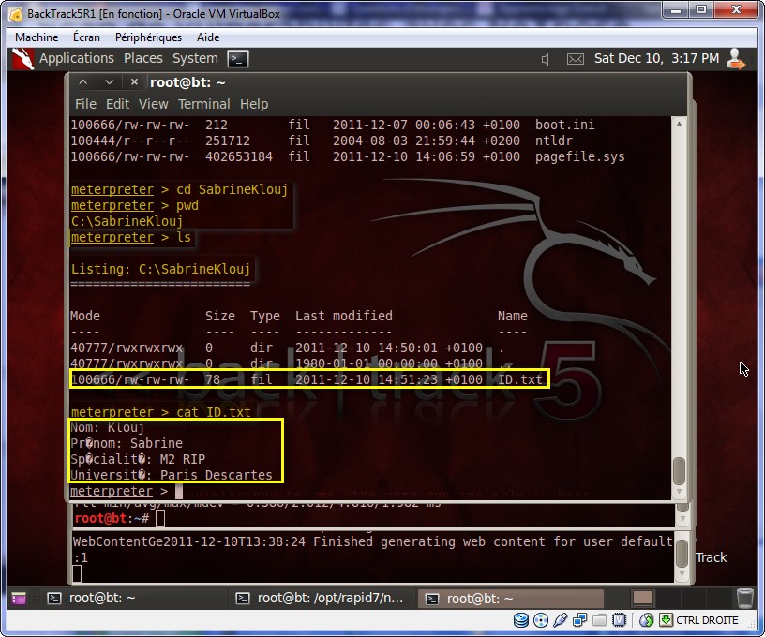Image resolution: width=765 pixels, height=637 pixels.
Task: Click the Show Desktop icon in bottom panel
Action: tap(19, 598)
